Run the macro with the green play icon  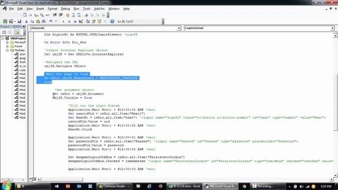(x=63, y=21)
